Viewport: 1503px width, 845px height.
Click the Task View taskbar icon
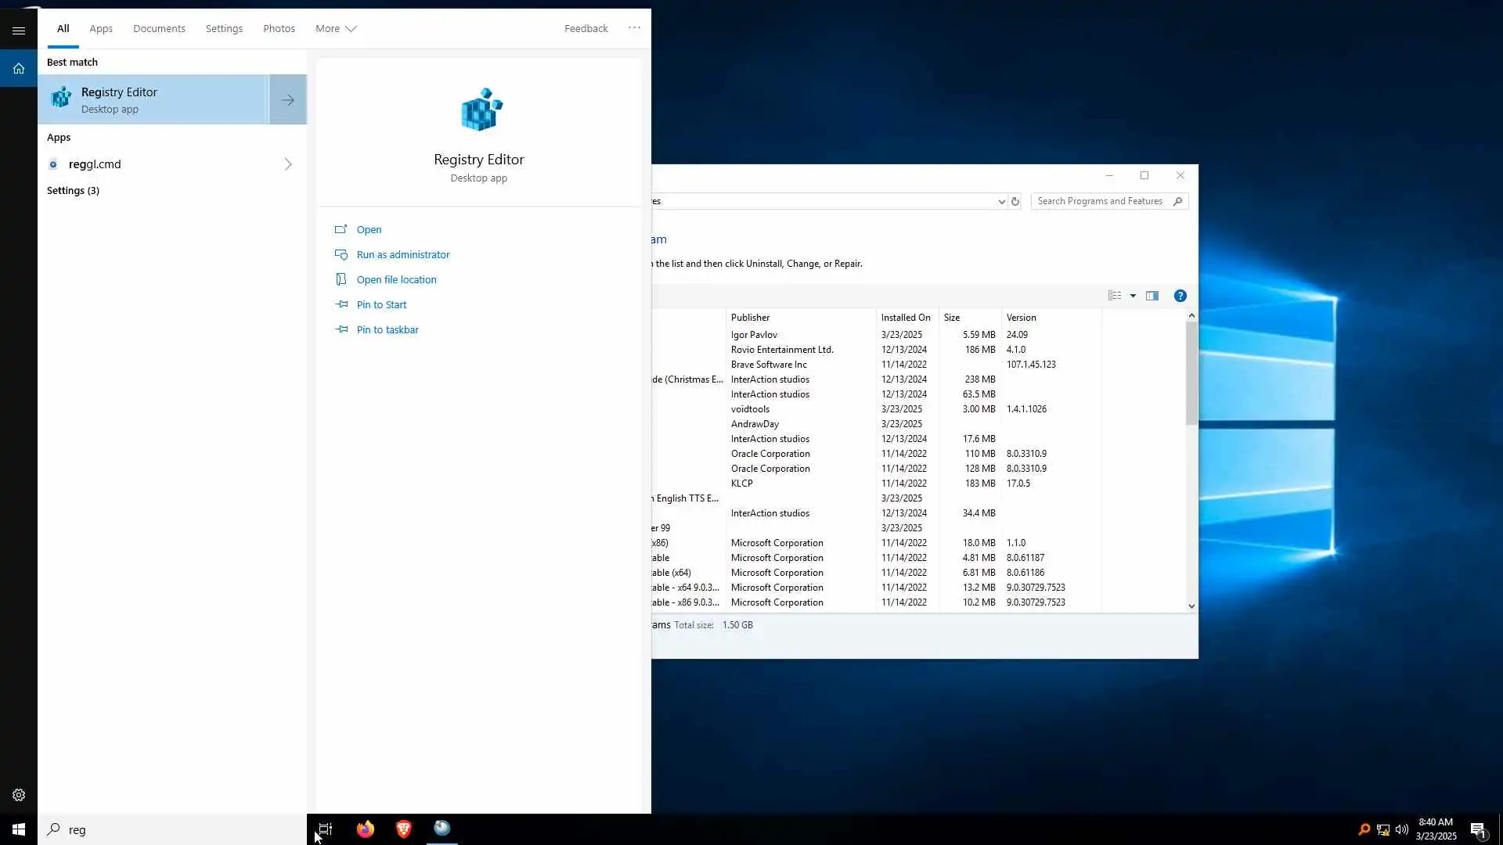coord(325,829)
